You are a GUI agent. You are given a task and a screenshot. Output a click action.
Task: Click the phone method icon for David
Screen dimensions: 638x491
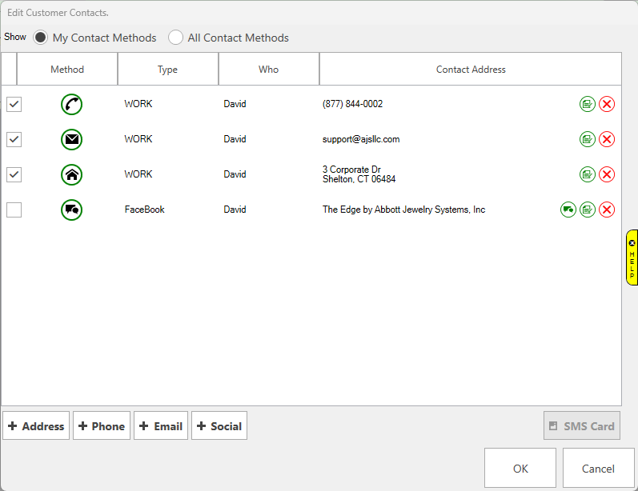(x=71, y=104)
